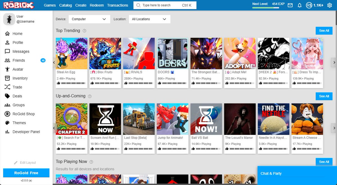
Task: Select Inventory label in sidebar
Action: tap(20, 78)
